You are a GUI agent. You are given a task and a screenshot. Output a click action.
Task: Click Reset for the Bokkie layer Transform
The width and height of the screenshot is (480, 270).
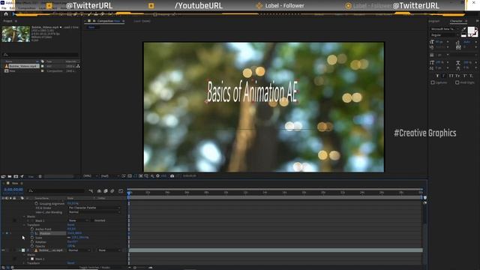[x=70, y=263]
